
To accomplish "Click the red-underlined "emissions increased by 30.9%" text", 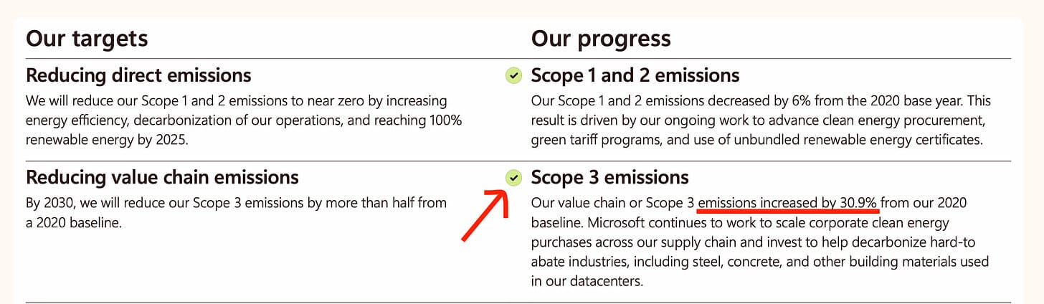I will [x=788, y=204].
